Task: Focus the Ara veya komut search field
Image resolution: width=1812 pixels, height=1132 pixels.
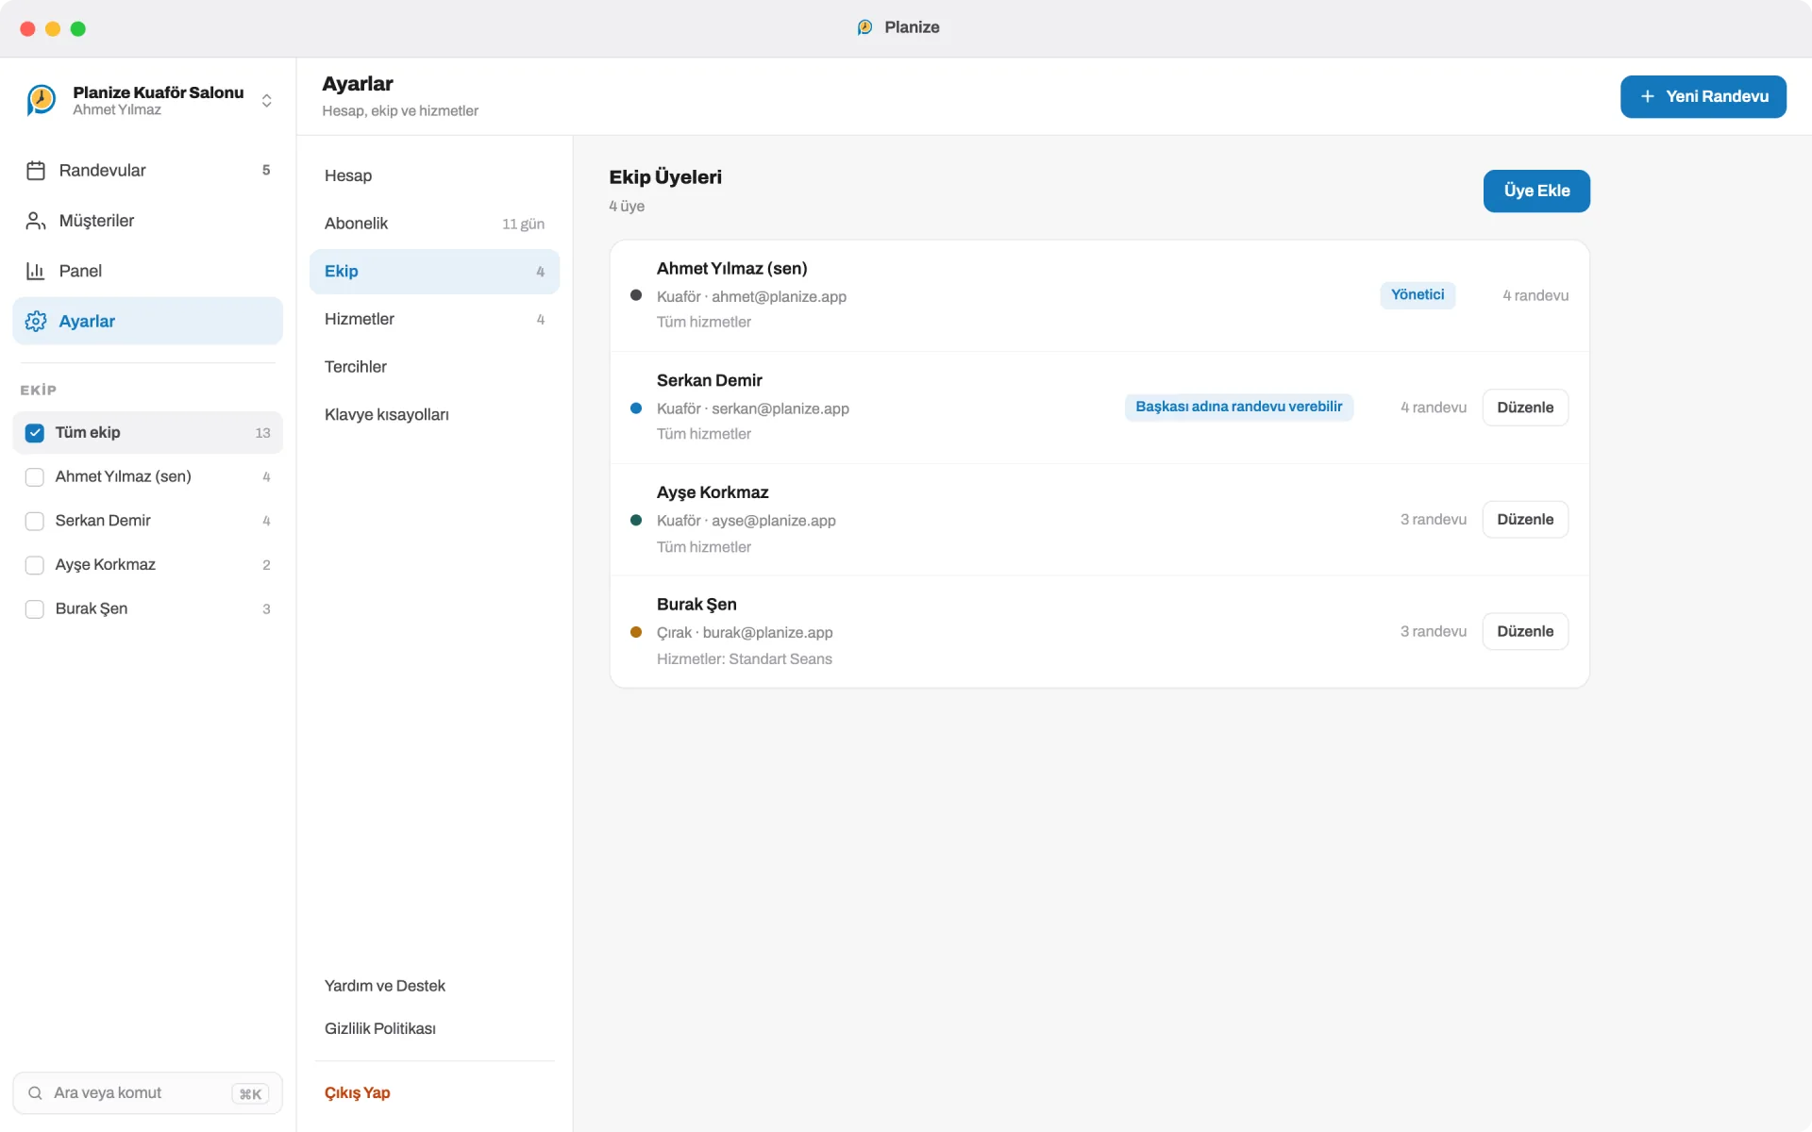Action: tap(147, 1092)
